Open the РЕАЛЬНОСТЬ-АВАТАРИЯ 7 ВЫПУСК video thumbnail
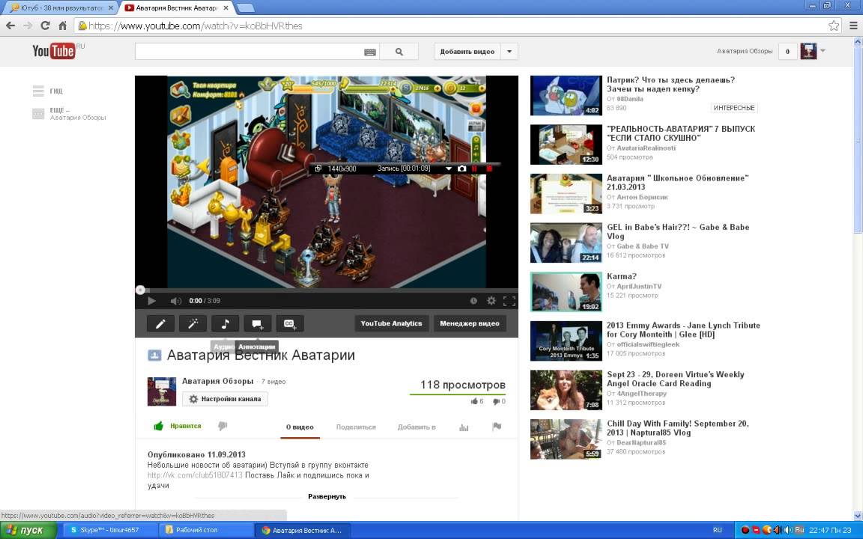The image size is (863, 539). coord(566,144)
